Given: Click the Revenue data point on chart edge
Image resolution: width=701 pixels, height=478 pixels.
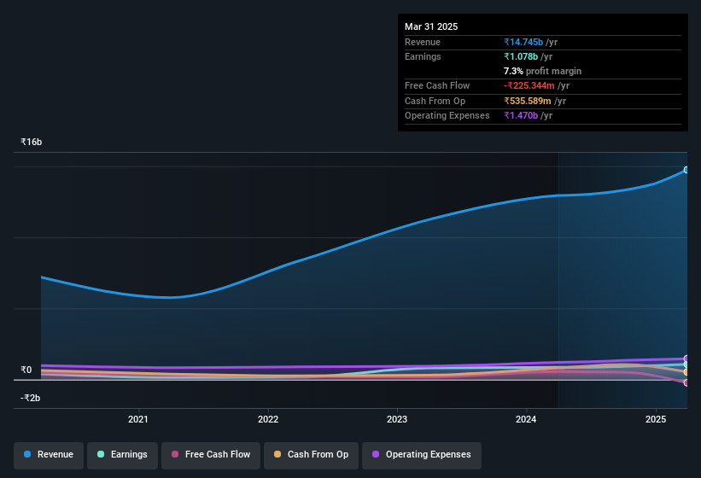Looking at the screenshot, I should tap(686, 170).
